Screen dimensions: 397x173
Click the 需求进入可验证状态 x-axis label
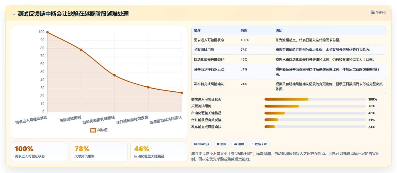[31, 120]
